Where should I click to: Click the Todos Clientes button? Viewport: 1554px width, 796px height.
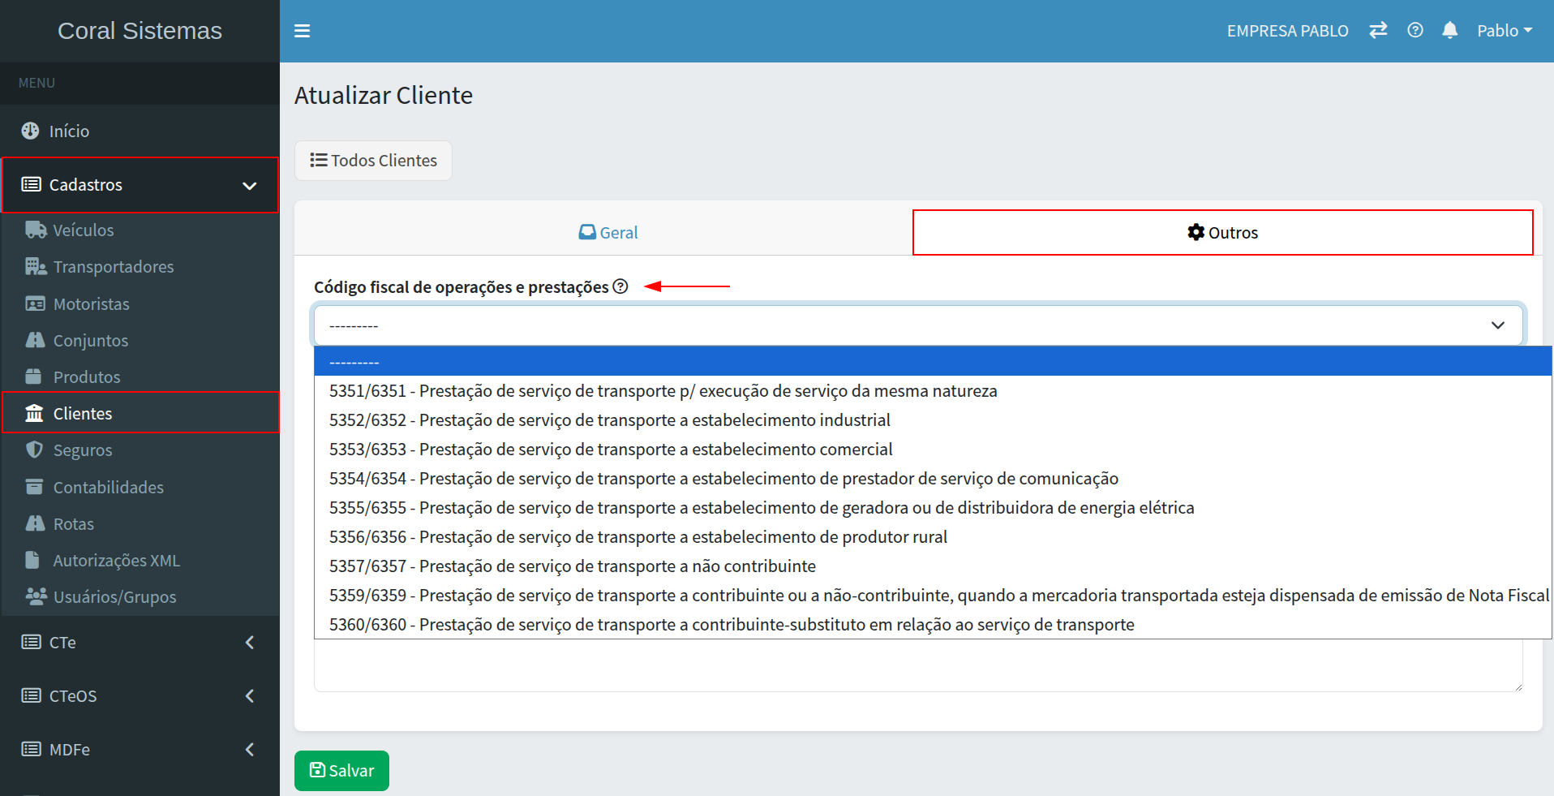(373, 161)
